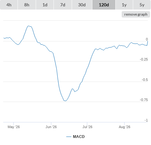Click the Aug '26 axis label
The width and height of the screenshot is (151, 145).
pyautogui.click(x=125, y=127)
